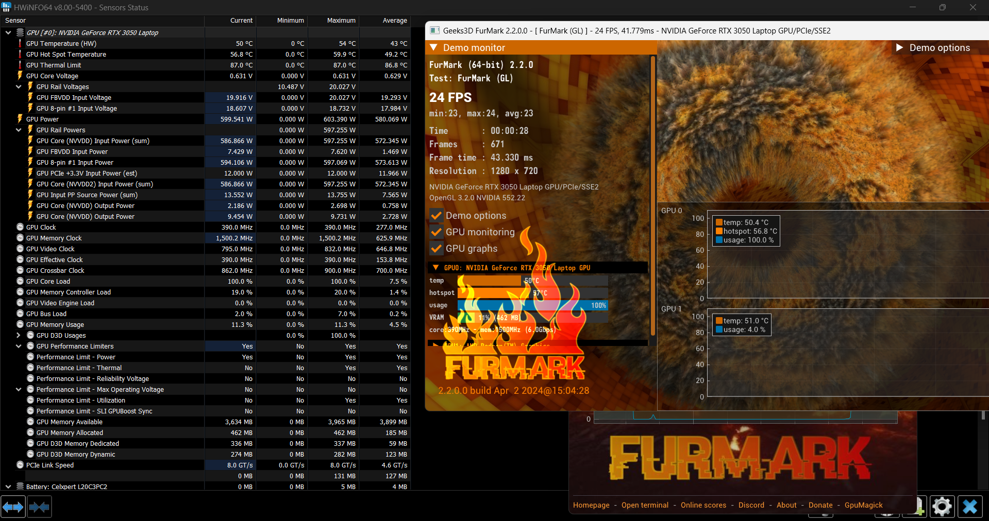Collapse the GPU Rail Voltages group
The image size is (989, 521).
pyautogui.click(x=19, y=86)
